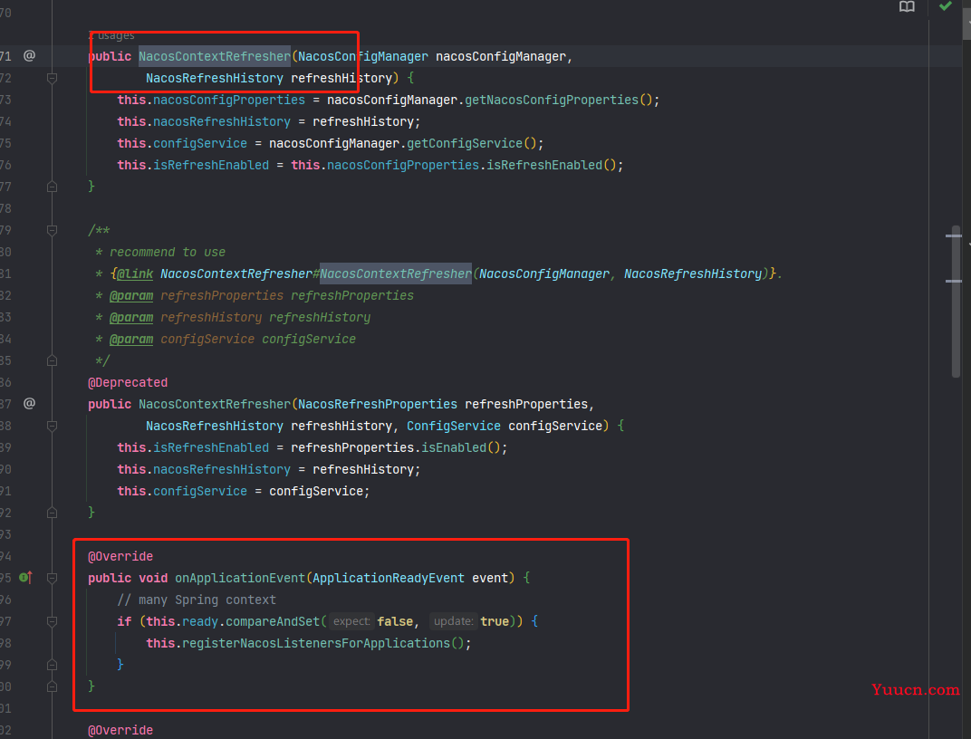The image size is (971, 739).
Task: Follow the highlighted #NacosContextRefresher Javadoc link
Action: click(396, 274)
